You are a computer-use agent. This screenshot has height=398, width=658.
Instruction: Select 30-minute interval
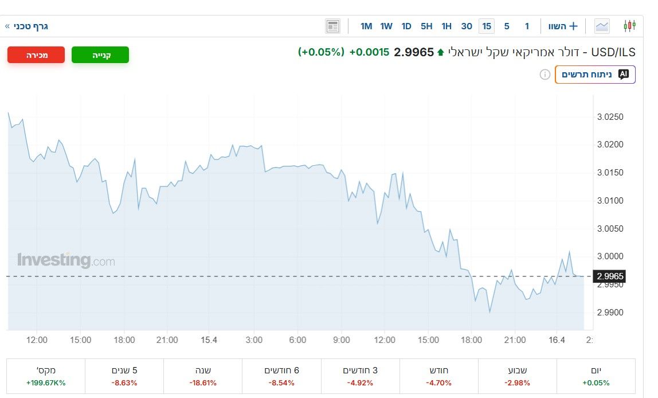coord(467,26)
